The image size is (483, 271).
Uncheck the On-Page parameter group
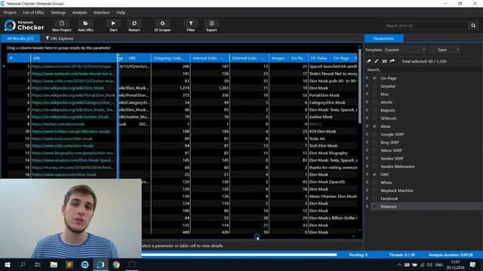(374, 78)
